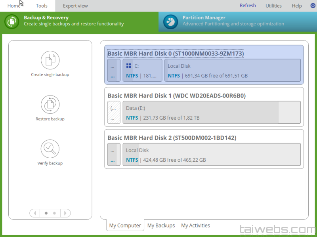317x237 pixels.
Task: Click the Backup & Recovery green icon
Action: click(12, 21)
